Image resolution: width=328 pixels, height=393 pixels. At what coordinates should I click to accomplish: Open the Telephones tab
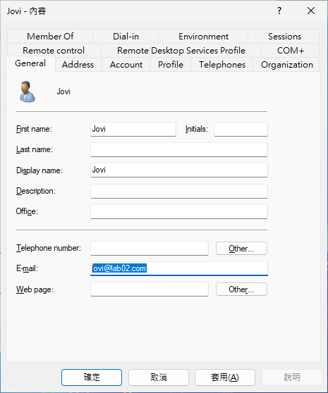click(x=222, y=65)
